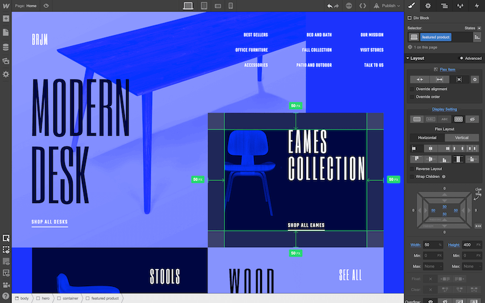Click the Display Setting link
485x303 pixels.
444,109
